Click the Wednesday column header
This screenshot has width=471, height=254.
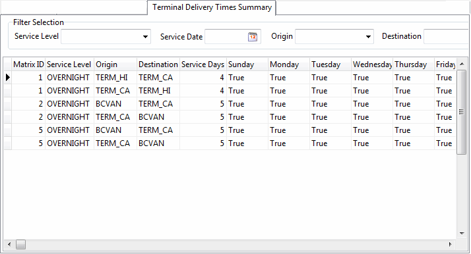(x=372, y=64)
